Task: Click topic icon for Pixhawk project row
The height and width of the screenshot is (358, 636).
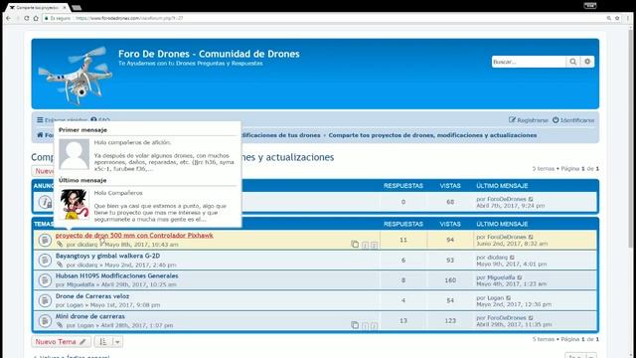Action: pyautogui.click(x=45, y=240)
